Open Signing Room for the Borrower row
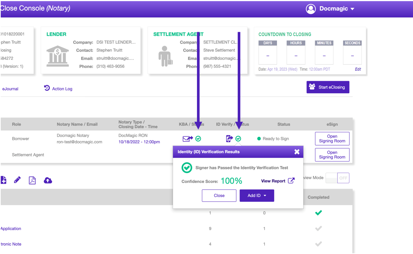 pyautogui.click(x=332, y=138)
